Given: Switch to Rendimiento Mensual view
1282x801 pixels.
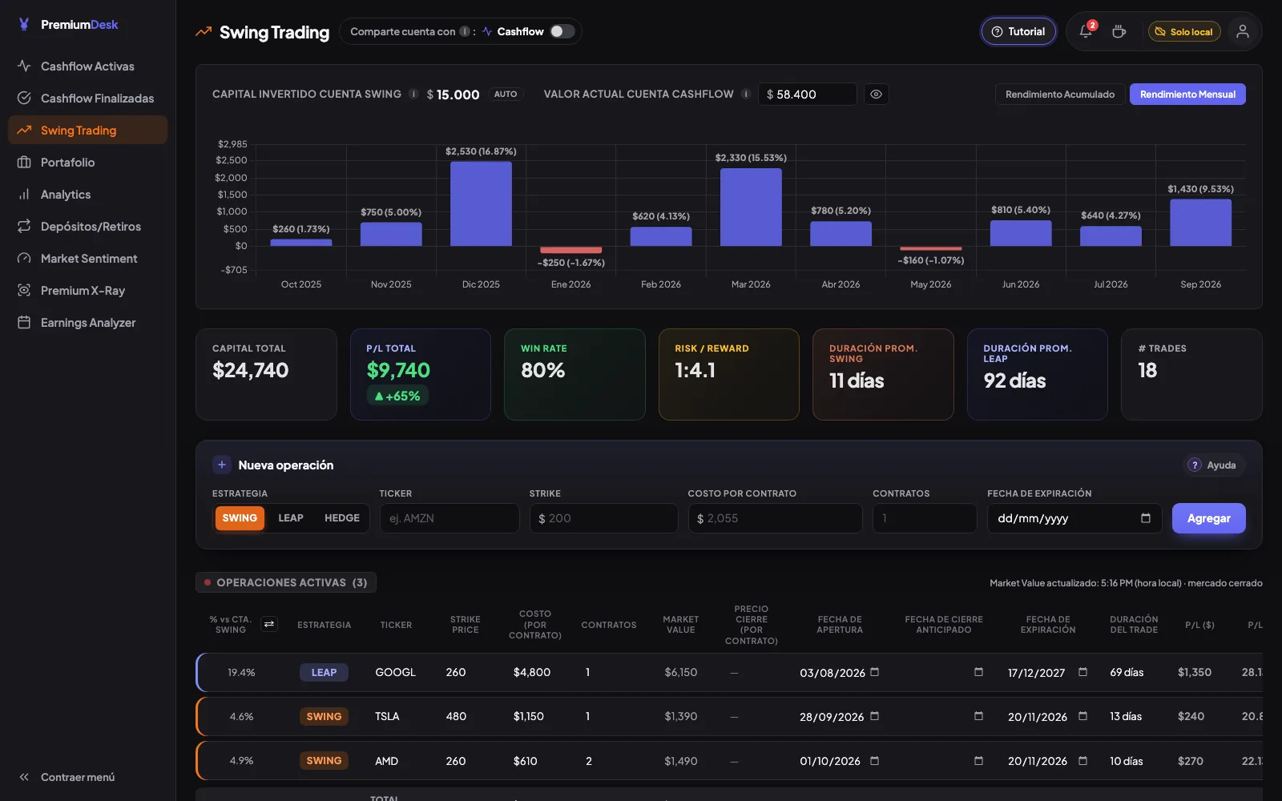Looking at the screenshot, I should [x=1187, y=94].
